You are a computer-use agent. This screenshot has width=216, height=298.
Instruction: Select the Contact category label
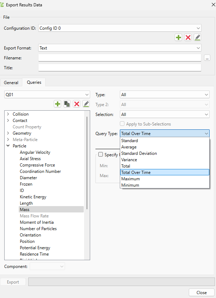[x=20, y=121]
